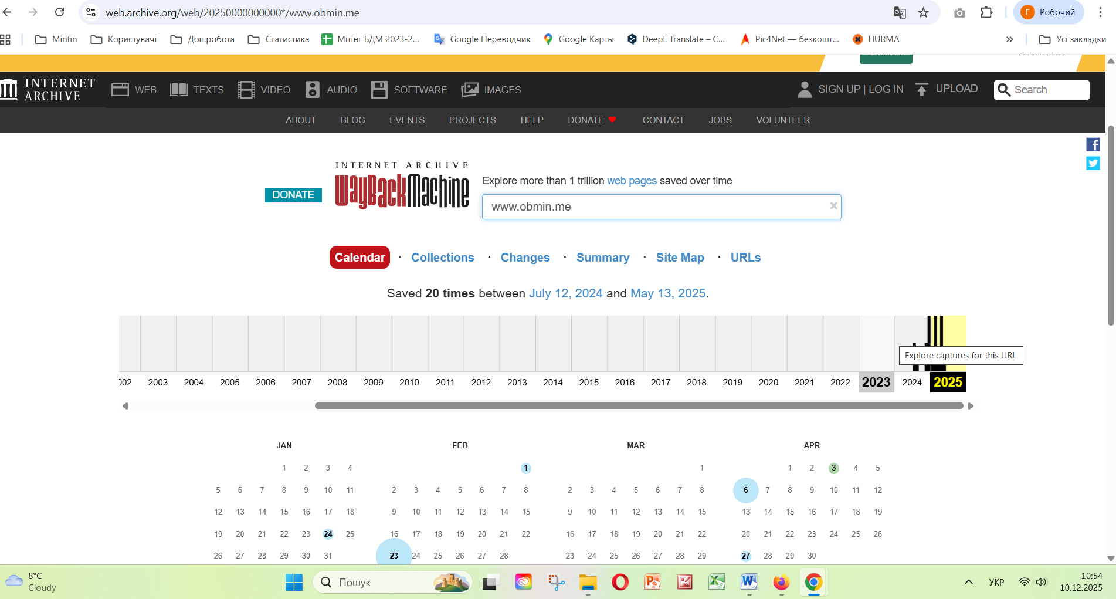Click the timeline scroll left arrow
Image resolution: width=1116 pixels, height=599 pixels.
tap(125, 406)
